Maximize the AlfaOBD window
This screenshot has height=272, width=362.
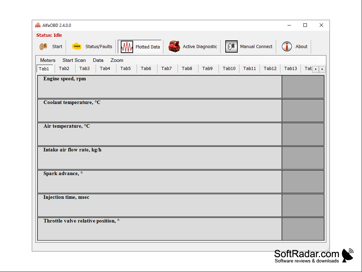[305, 25]
